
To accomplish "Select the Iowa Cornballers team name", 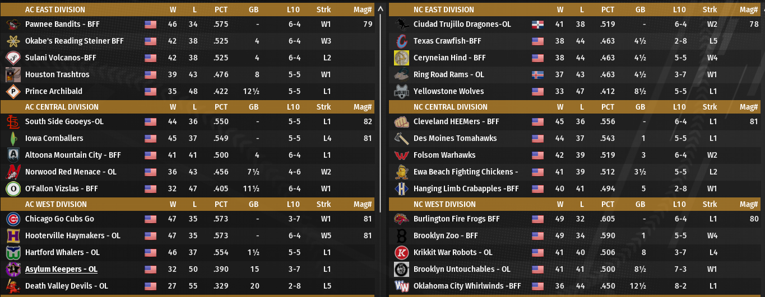I will click(54, 138).
